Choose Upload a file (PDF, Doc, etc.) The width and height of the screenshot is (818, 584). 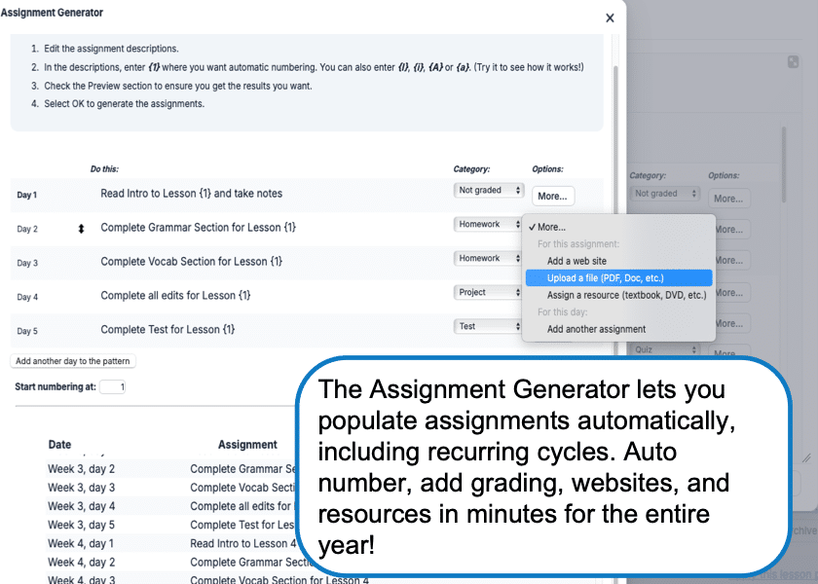tap(618, 278)
